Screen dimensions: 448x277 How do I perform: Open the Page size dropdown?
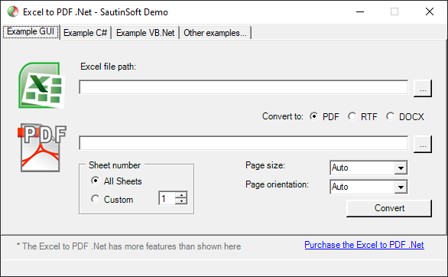click(401, 168)
